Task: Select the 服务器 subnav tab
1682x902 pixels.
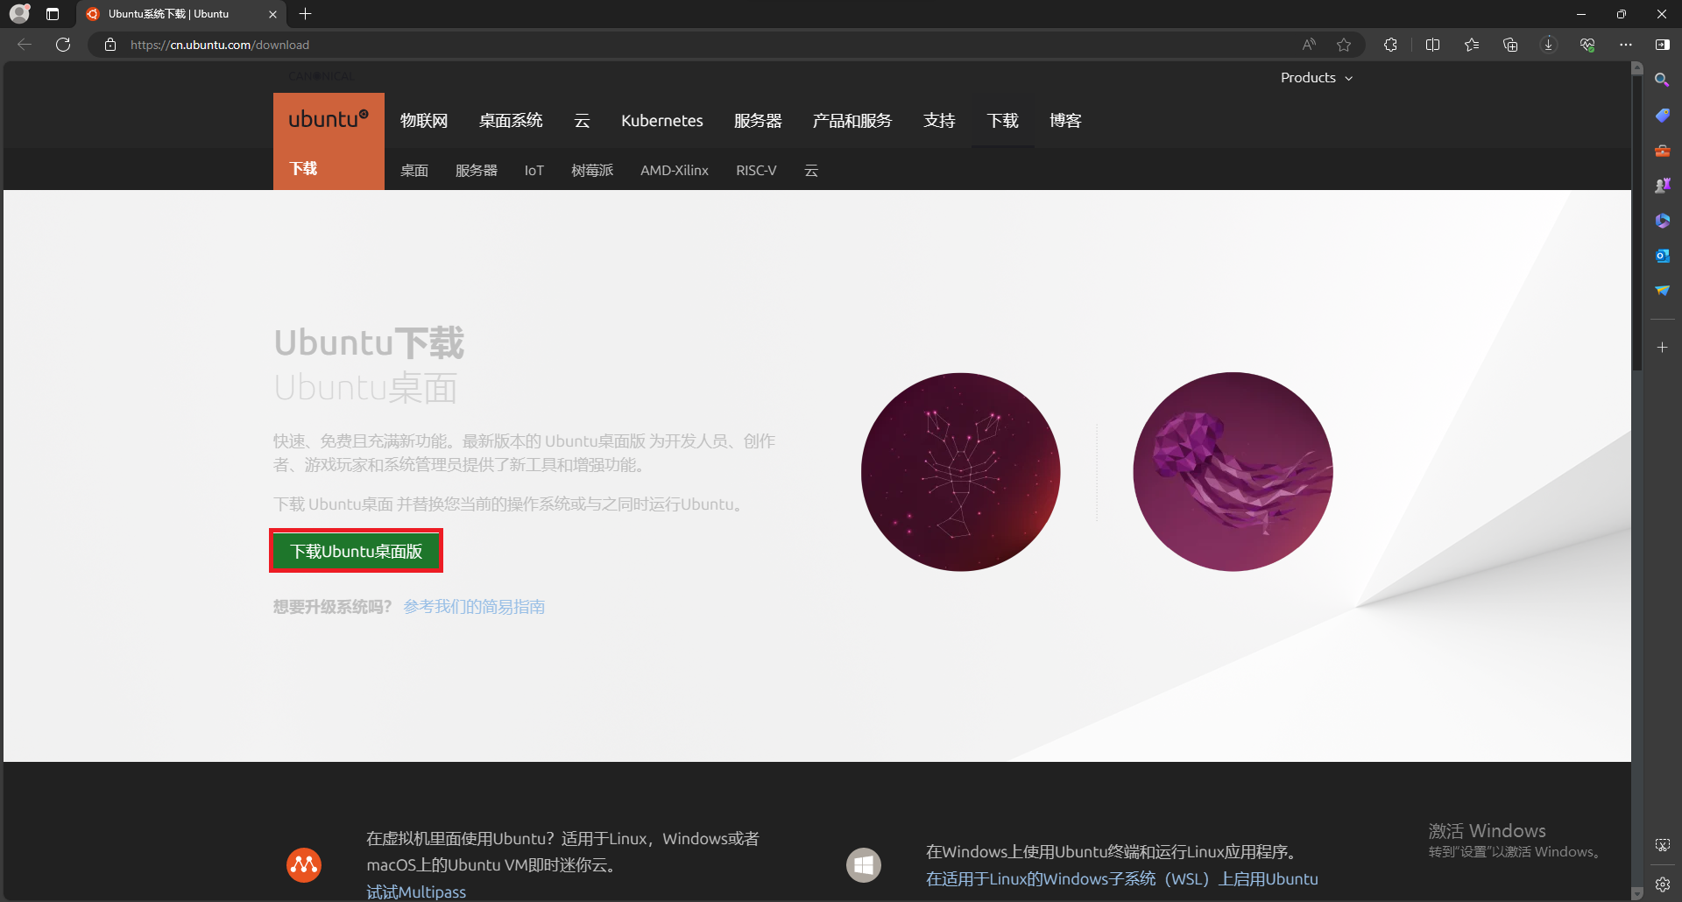Action: [477, 171]
